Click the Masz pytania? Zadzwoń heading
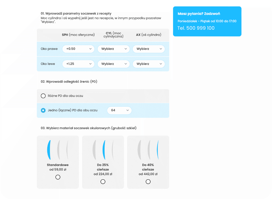 click(199, 14)
